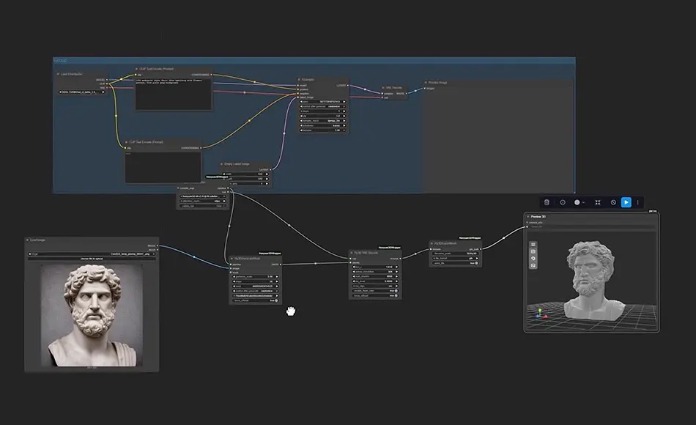Select the list icon inside the Preview 3D viewport
Image resolution: width=696 pixels, height=425 pixels.
533,244
